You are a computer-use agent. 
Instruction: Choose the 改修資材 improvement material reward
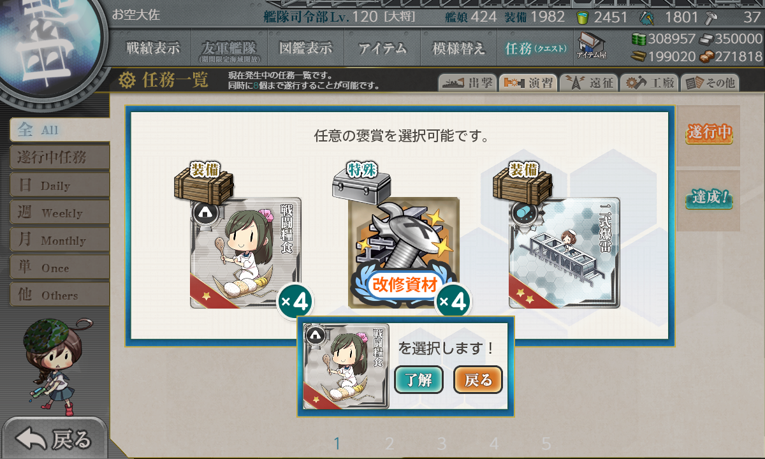404,253
